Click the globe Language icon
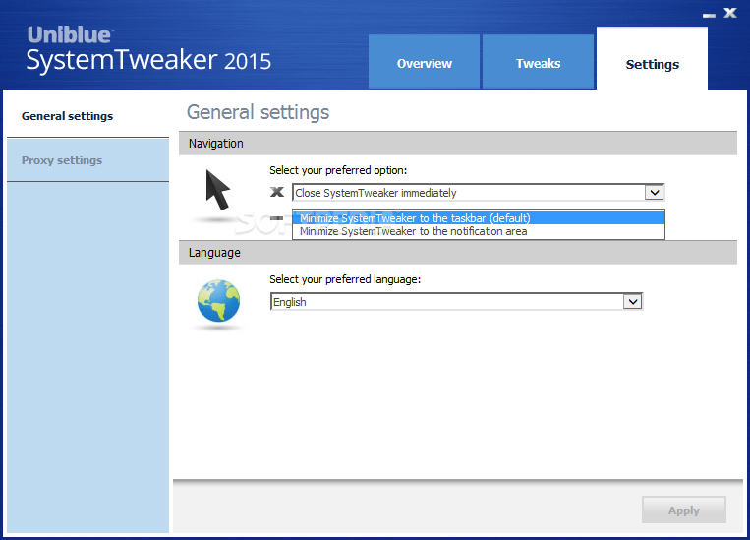Image resolution: width=750 pixels, height=540 pixels. [218, 301]
